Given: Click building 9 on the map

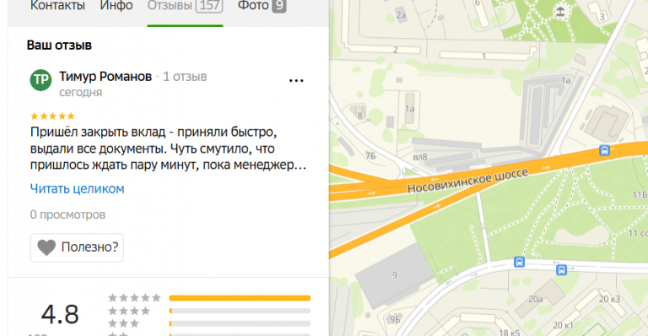Looking at the screenshot, I should 394,275.
